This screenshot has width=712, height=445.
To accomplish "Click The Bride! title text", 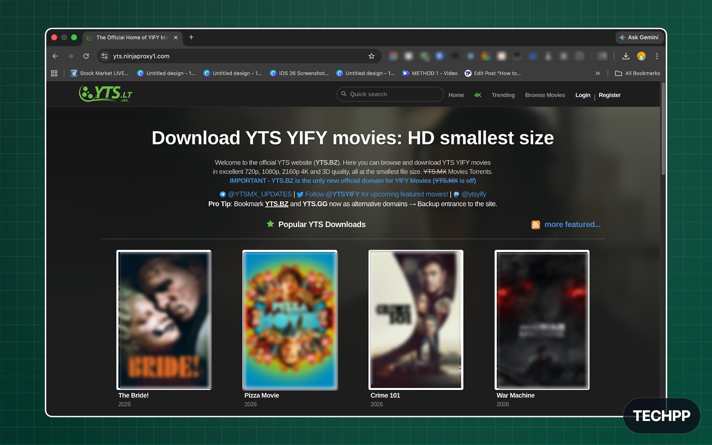I will 134,395.
